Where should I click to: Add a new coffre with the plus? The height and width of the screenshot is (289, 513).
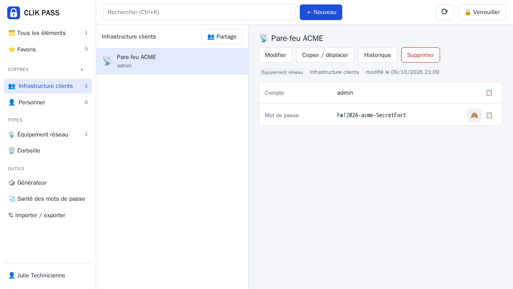(82, 69)
